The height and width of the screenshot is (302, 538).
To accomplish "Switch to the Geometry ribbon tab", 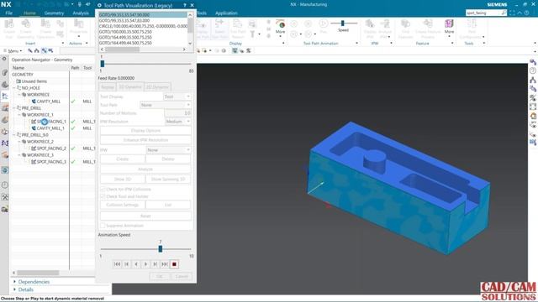I will pyautogui.click(x=54, y=13).
